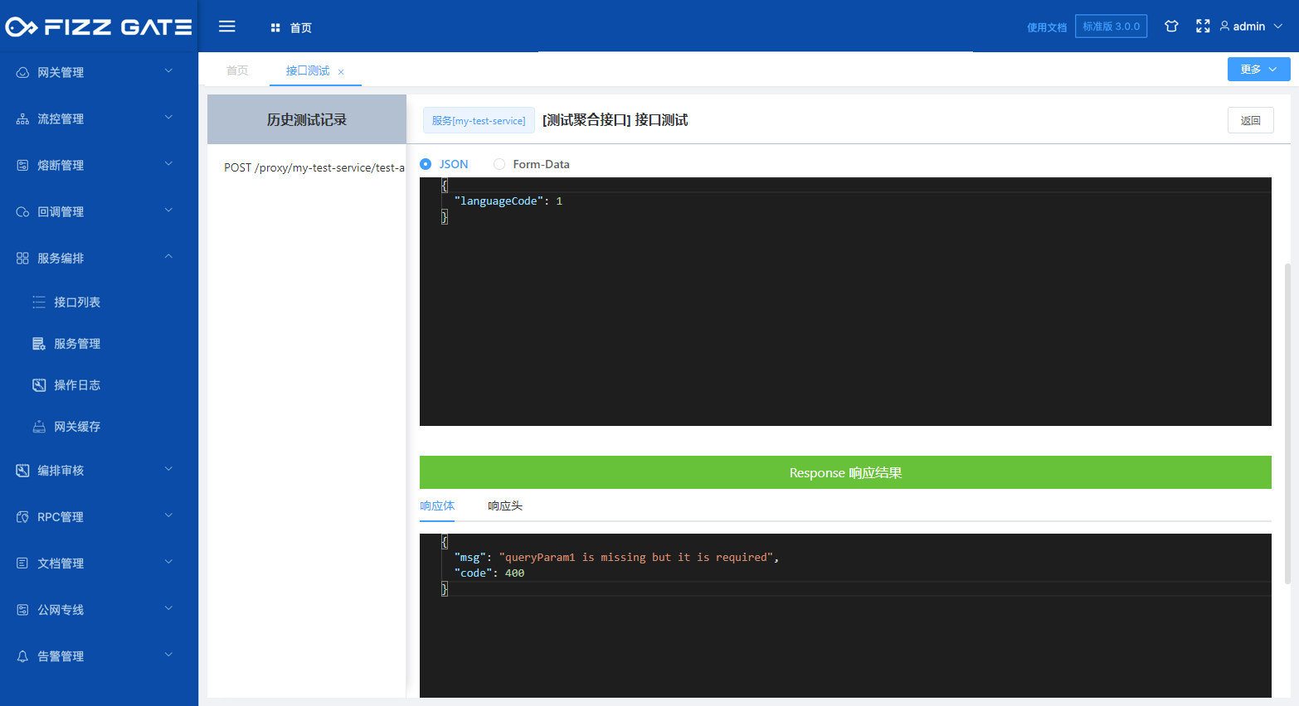The width and height of the screenshot is (1299, 706).
Task: Click the 服务管理 icon
Action: click(39, 344)
